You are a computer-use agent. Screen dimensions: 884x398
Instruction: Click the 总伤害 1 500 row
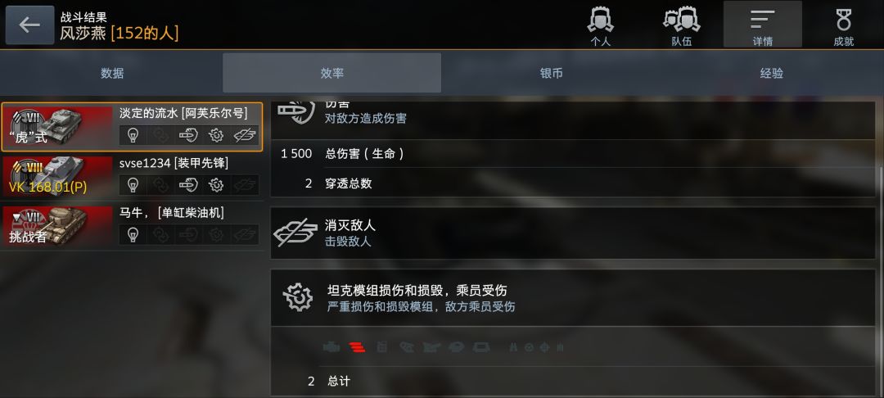coord(573,153)
